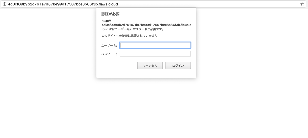The width and height of the screenshot is (308, 138).
Task: Click the パスワード: label
Action: pyautogui.click(x=109, y=54)
